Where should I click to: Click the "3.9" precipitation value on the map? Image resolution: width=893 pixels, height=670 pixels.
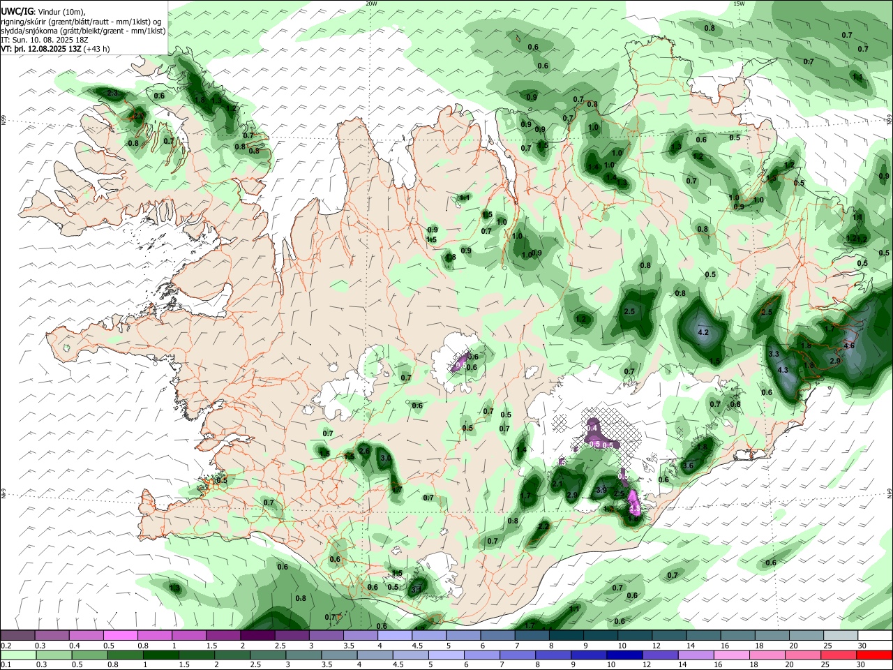(601, 491)
